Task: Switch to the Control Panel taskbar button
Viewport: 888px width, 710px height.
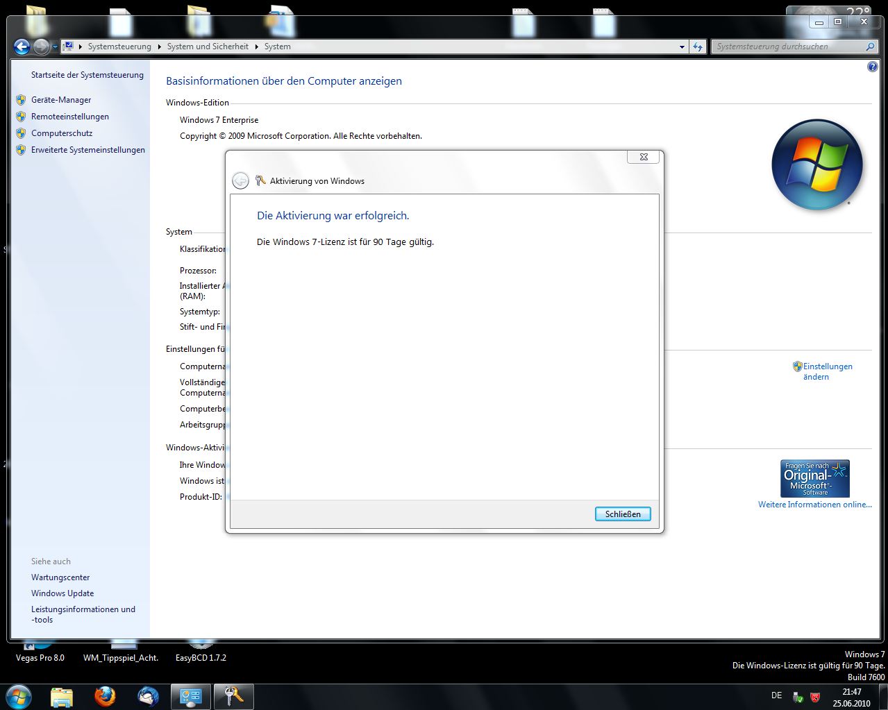Action: coord(191,696)
